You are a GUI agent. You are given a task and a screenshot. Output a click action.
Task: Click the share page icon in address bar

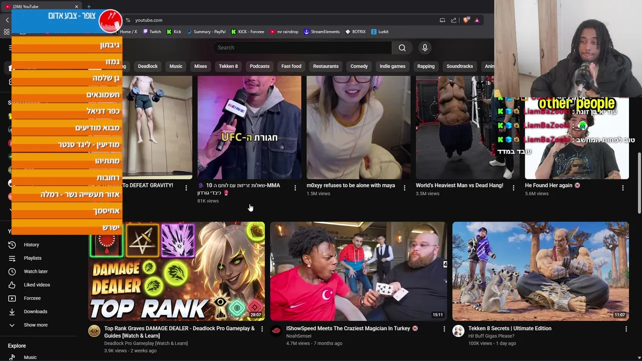pyautogui.click(x=453, y=20)
